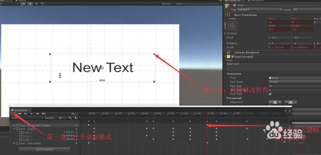Open the Font Style dropdown 'Normal'

(295, 82)
